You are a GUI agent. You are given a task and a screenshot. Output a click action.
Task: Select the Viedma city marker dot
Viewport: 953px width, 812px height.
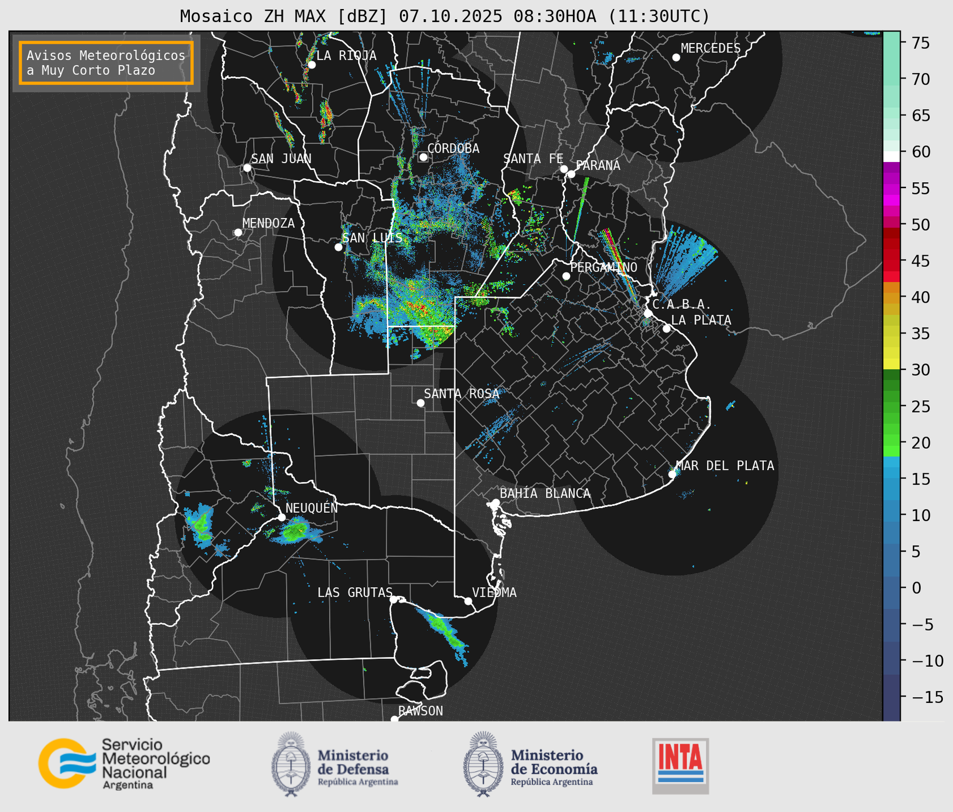coord(468,601)
